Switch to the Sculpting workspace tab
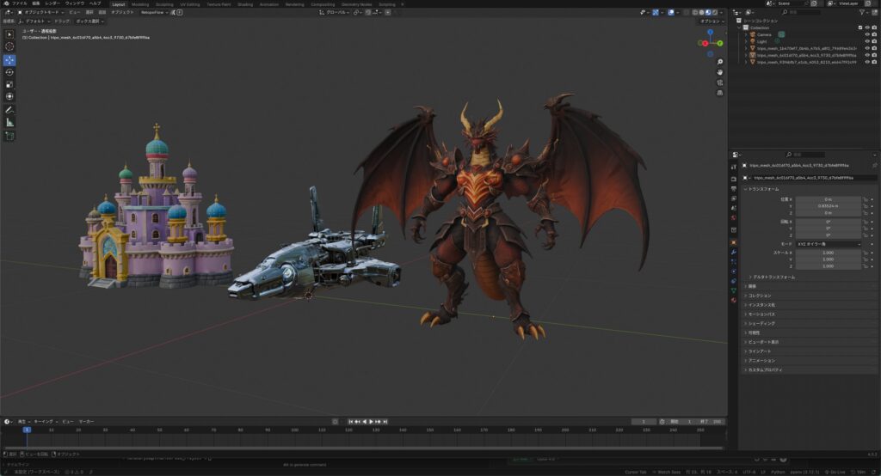 (x=164, y=3)
